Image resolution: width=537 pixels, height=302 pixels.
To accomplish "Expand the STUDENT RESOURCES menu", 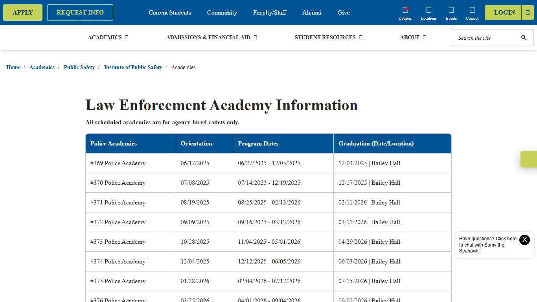I will [328, 37].
